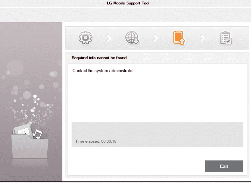Image resolution: width=251 pixels, height=183 pixels.
Task: Click the clipboard checkmark completion icon
Action: pos(226,38)
